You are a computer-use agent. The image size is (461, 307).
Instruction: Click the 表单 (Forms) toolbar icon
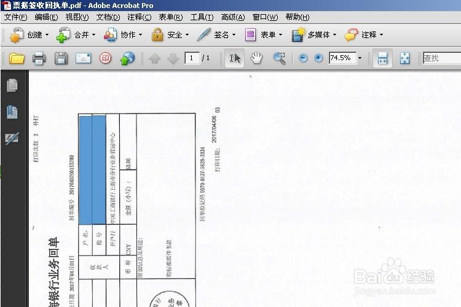pyautogui.click(x=250, y=35)
